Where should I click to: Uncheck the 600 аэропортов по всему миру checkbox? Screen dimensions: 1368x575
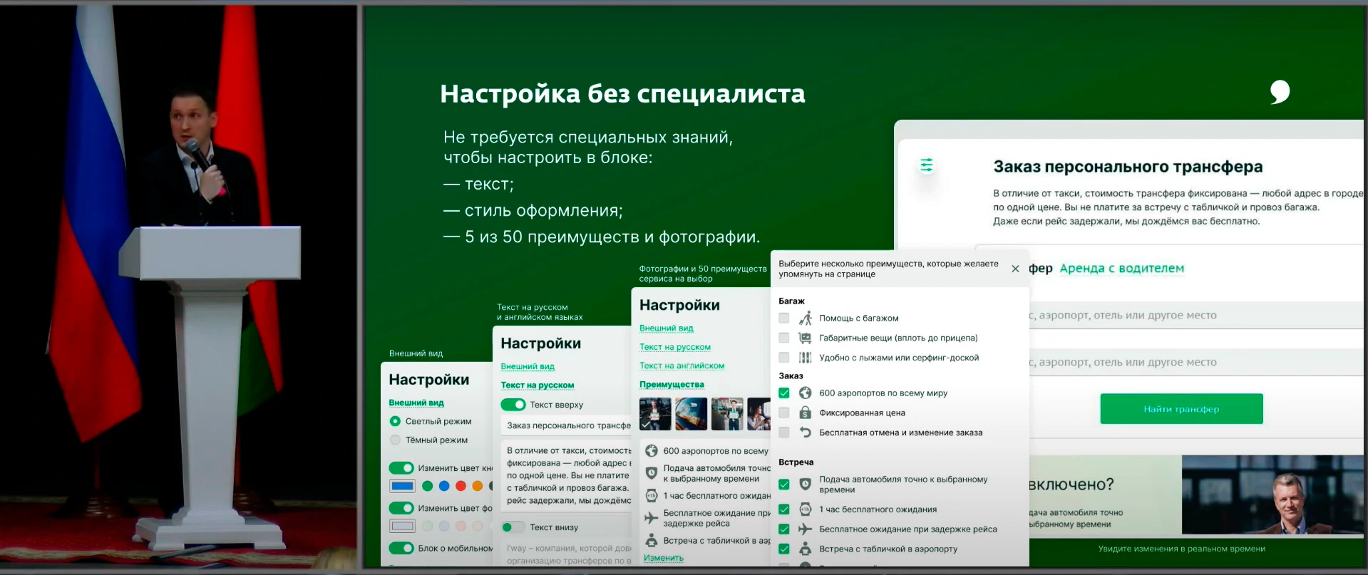tap(784, 393)
